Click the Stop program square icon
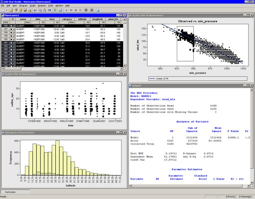 tap(76, 10)
